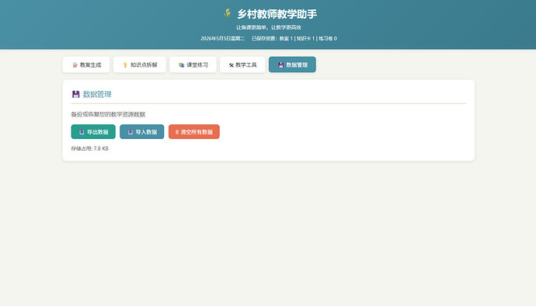The width and height of the screenshot is (536, 306).
Task: Click the date 2026年5月5日星期二
Action: tap(222, 38)
